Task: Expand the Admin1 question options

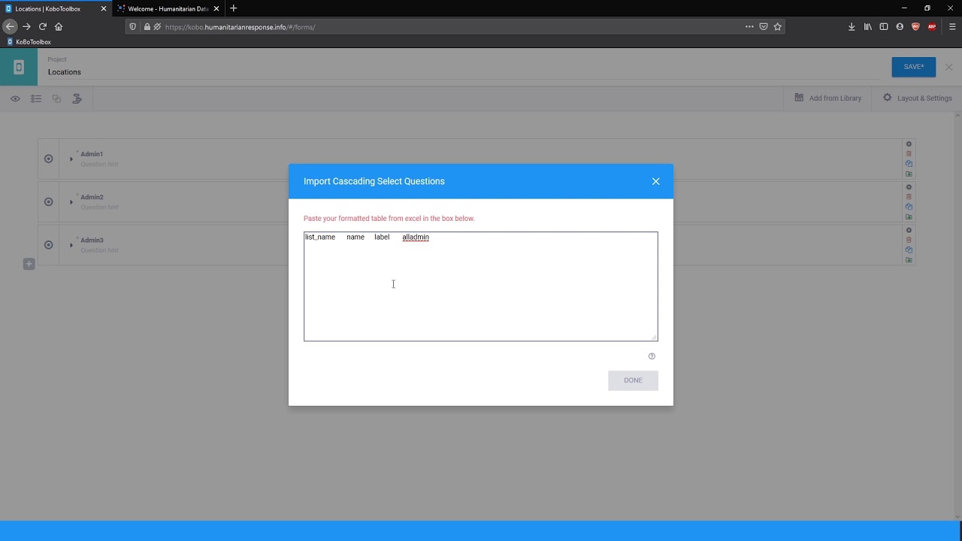Action: coord(71,159)
